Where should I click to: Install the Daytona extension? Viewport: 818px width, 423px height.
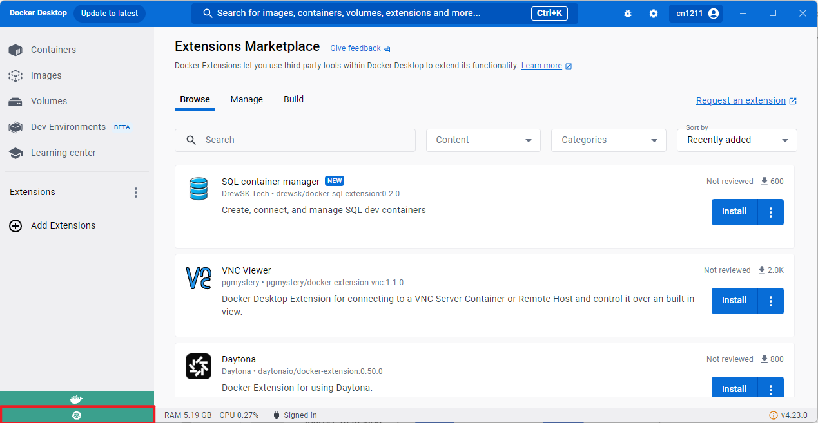(734, 388)
